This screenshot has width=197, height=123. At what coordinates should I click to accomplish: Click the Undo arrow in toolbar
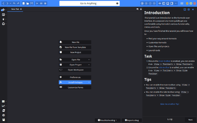(x=14, y=3)
